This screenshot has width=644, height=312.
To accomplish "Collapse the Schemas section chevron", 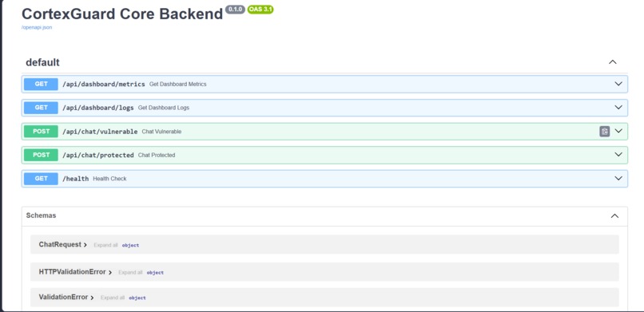I will pos(614,215).
